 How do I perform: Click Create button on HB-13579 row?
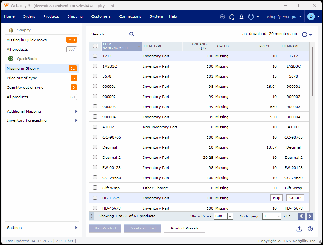pos(295,198)
